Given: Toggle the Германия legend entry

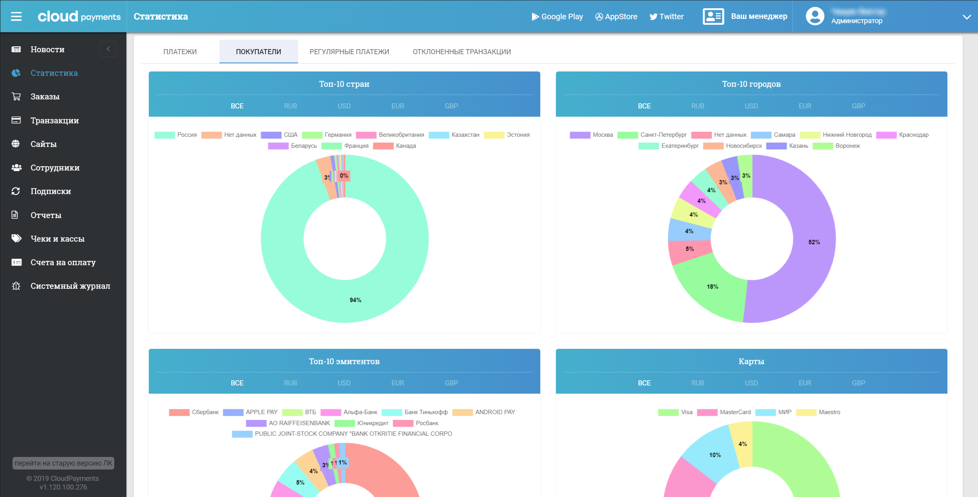Looking at the screenshot, I should tap(327, 135).
